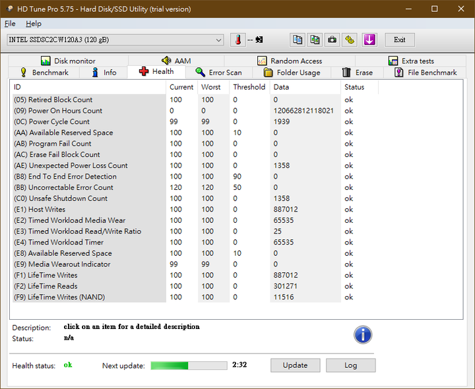
Task: Select the (E1) Host Writes row
Action: 194,209
